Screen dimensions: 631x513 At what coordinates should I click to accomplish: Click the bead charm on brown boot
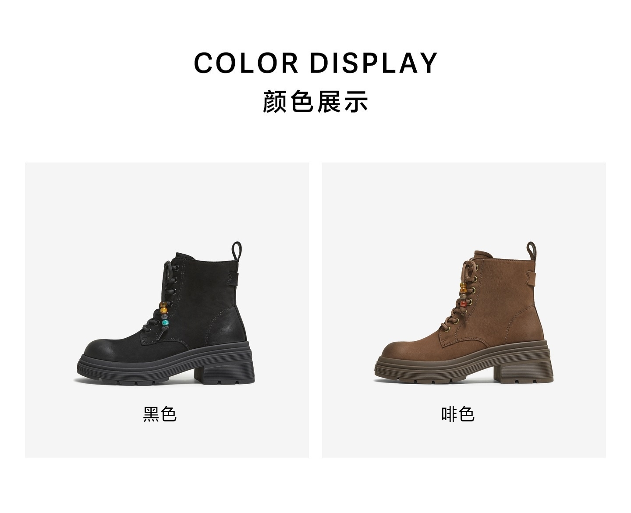pos(463,295)
